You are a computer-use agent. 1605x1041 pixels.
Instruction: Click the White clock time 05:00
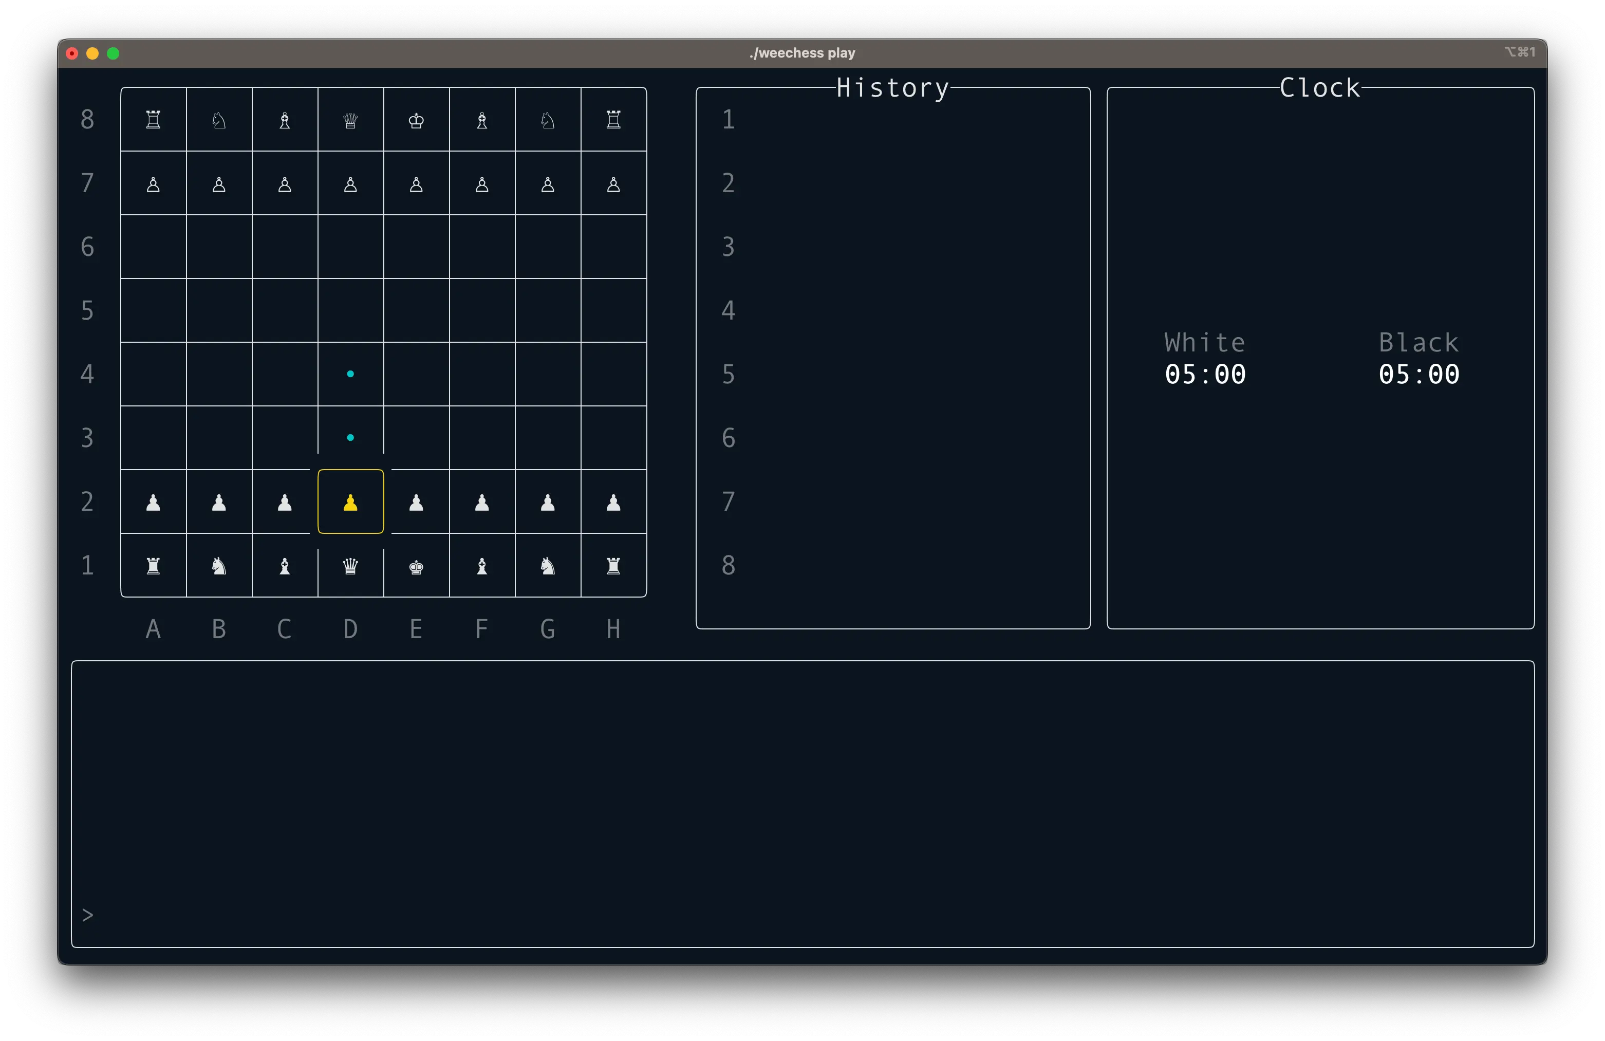click(x=1205, y=375)
